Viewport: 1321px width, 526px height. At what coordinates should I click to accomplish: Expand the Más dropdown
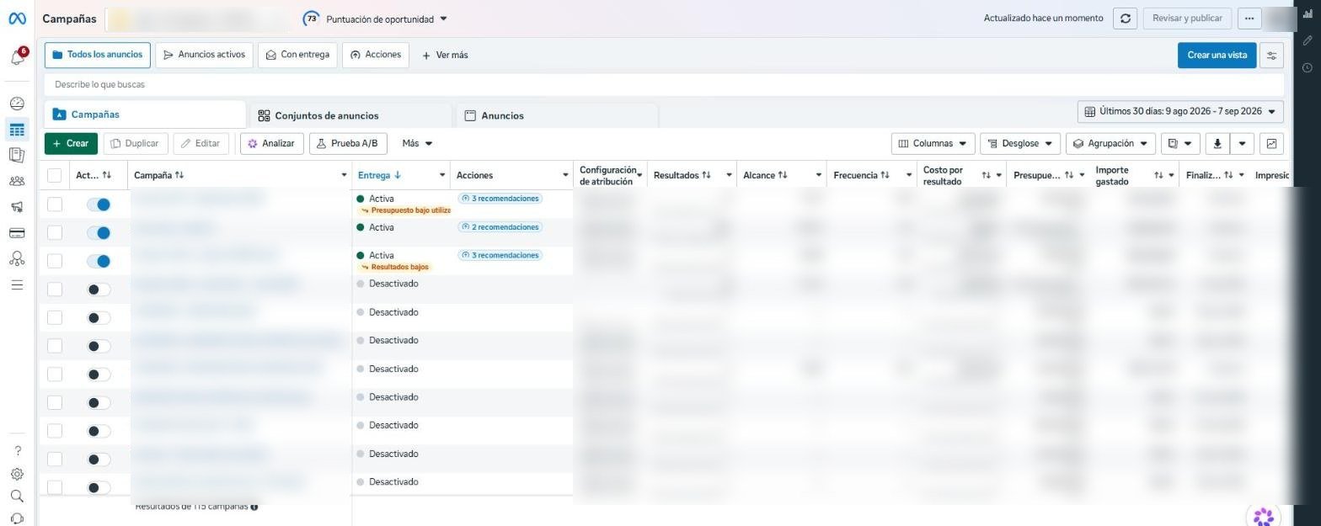[417, 143]
